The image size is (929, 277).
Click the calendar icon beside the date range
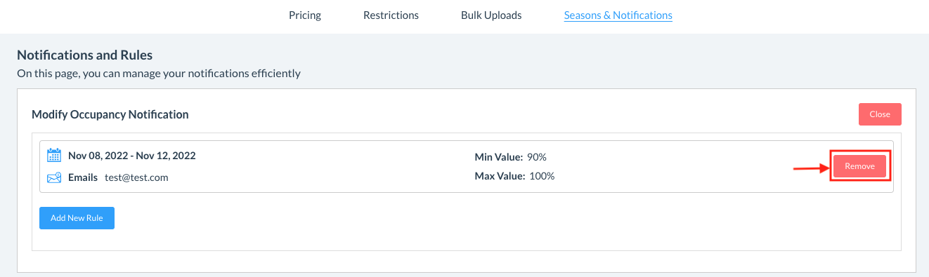click(54, 156)
